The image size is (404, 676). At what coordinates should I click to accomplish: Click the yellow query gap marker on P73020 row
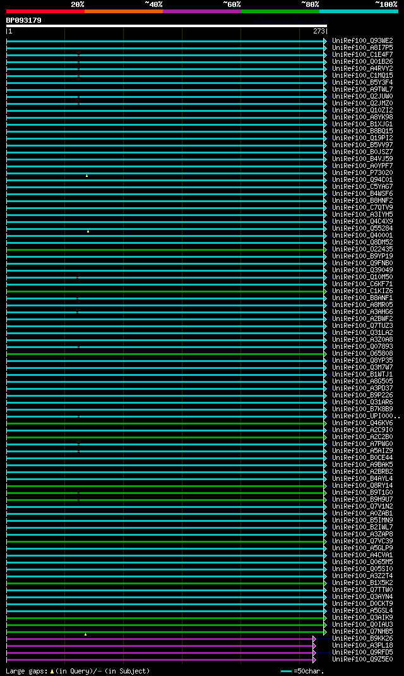coord(87,176)
